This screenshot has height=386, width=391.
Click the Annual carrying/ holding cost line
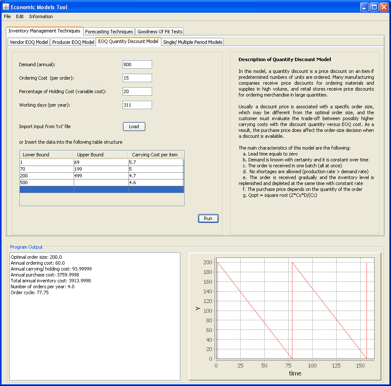point(51,269)
